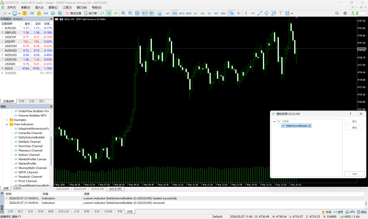
Task: Switch timeframe to W1
Action: 216,13
